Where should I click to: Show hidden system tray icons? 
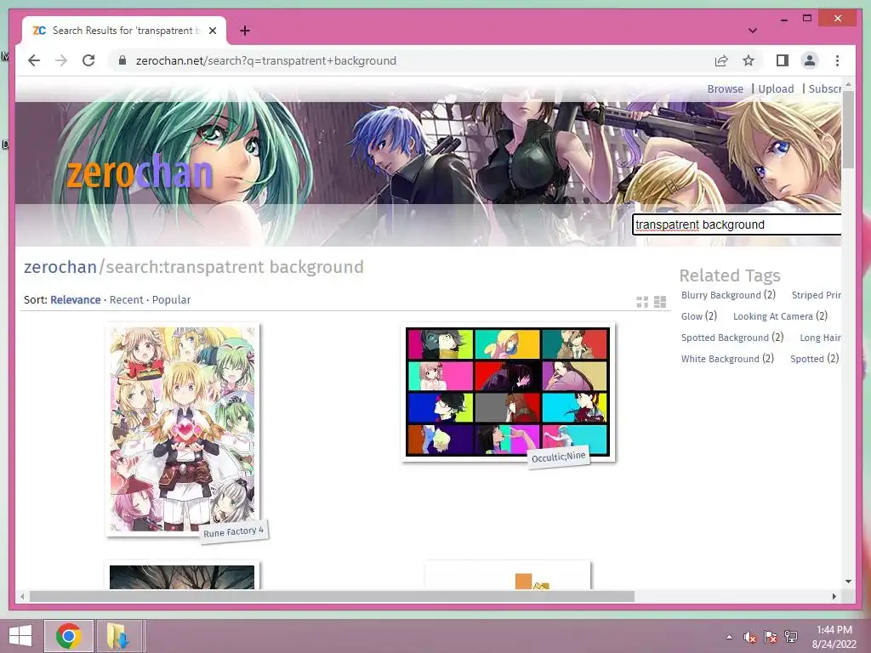[729, 637]
